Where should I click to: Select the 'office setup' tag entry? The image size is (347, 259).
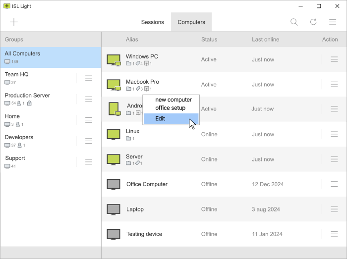coord(170,108)
